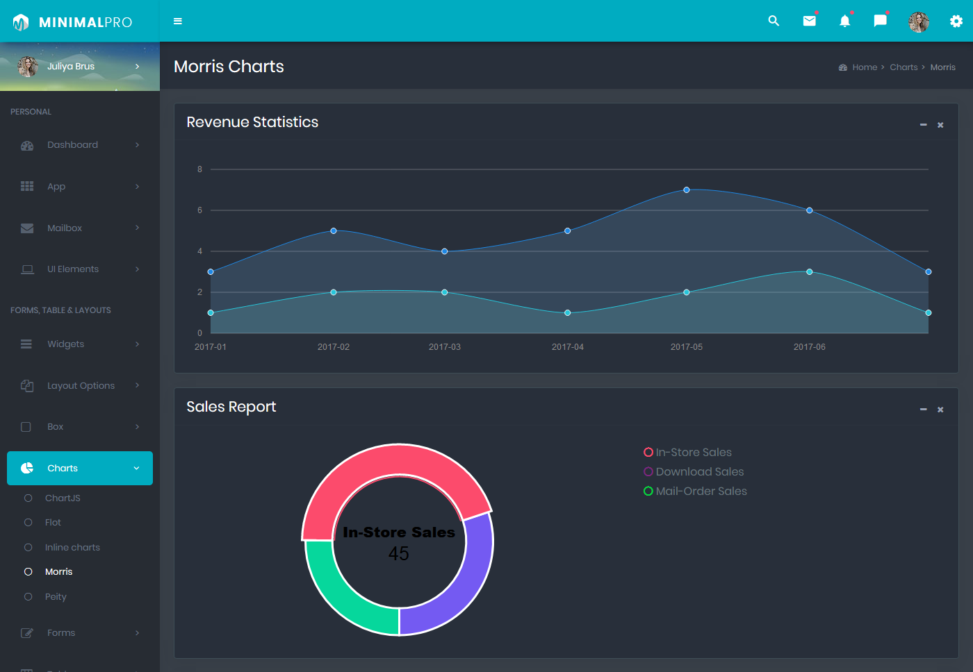The image size is (973, 672).
Task: Click Download Sales legend marker
Action: click(x=648, y=471)
